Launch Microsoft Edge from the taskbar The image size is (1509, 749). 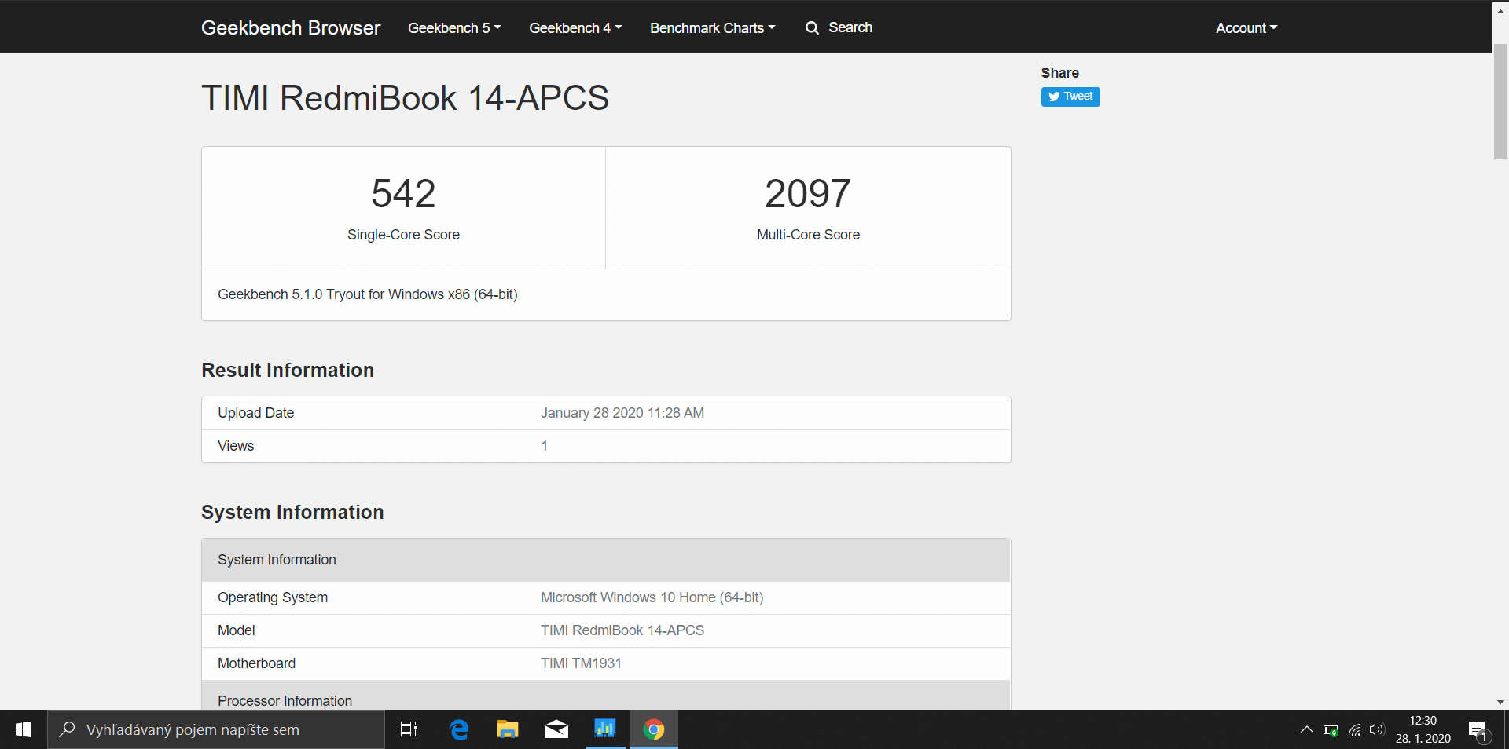(x=459, y=729)
